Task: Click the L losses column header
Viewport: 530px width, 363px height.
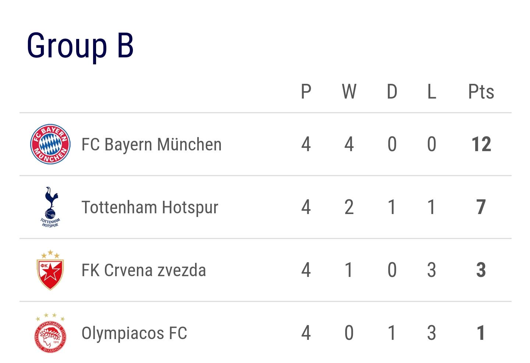Action: [432, 92]
